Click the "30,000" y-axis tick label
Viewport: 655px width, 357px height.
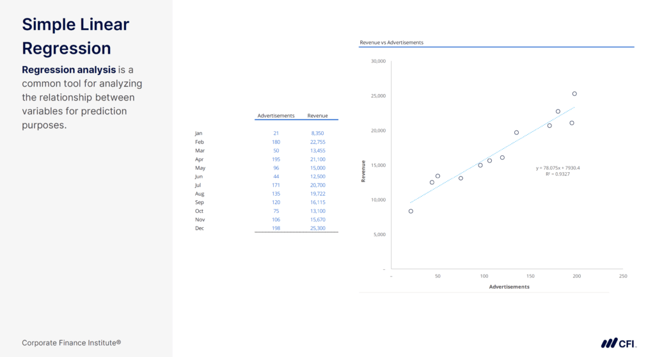pyautogui.click(x=378, y=61)
